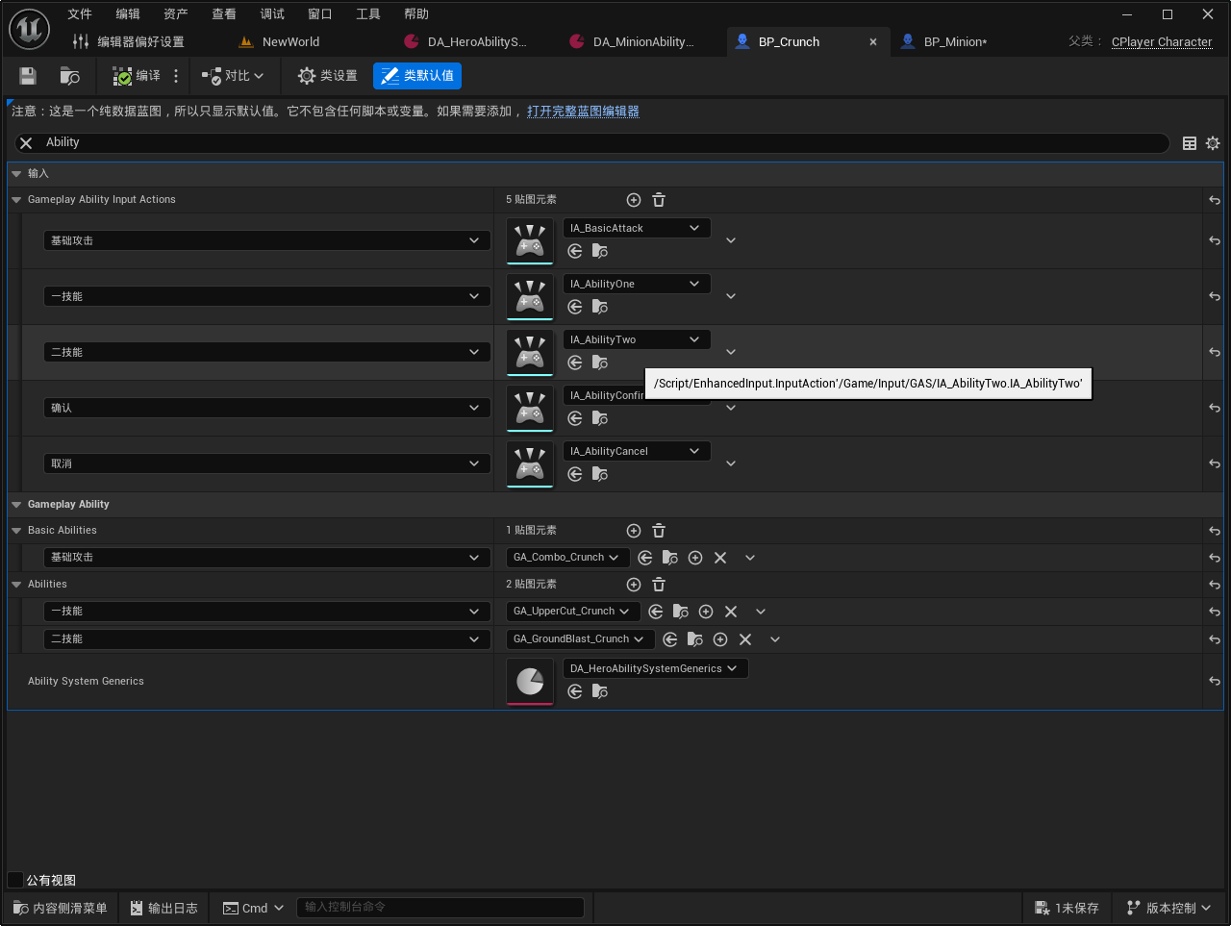Open 输出日志 output log

(x=164, y=908)
